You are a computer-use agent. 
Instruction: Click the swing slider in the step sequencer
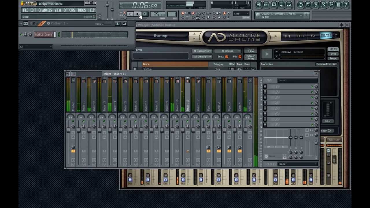pyautogui.click(x=107, y=24)
